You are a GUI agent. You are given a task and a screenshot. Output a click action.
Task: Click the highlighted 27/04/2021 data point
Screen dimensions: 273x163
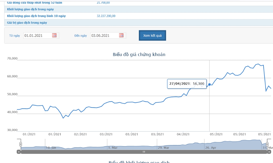coord(210,84)
